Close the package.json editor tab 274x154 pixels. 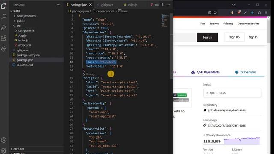tap(90, 5)
